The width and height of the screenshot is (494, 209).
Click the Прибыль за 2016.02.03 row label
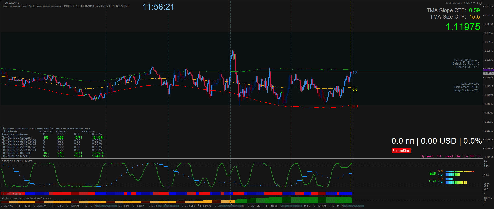[x=19, y=144]
